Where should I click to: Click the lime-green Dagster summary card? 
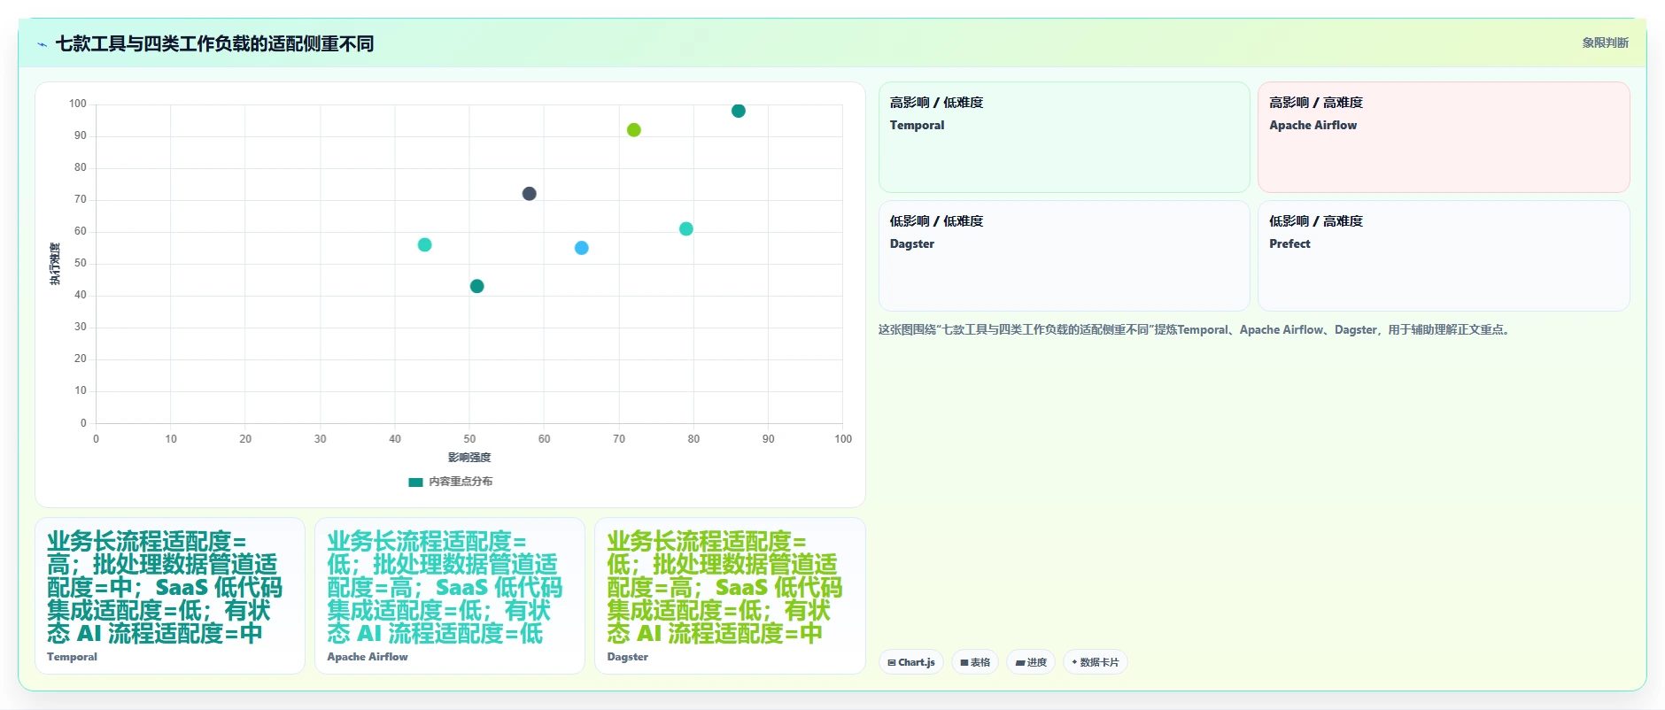pyautogui.click(x=730, y=596)
